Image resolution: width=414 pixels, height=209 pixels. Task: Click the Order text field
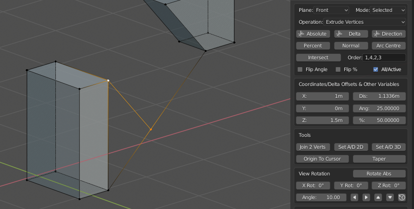coord(384,57)
